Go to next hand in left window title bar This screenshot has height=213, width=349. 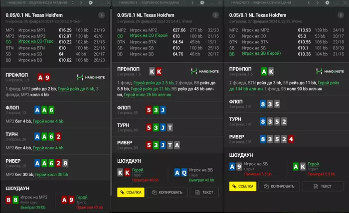81,2
